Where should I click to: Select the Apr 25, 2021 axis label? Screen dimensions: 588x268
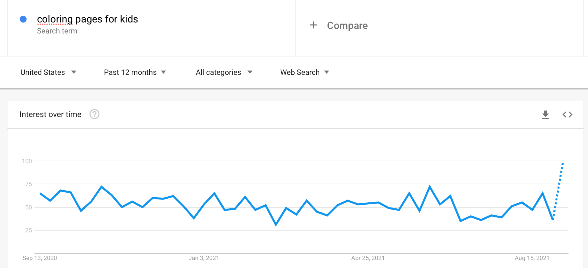[x=368, y=258]
